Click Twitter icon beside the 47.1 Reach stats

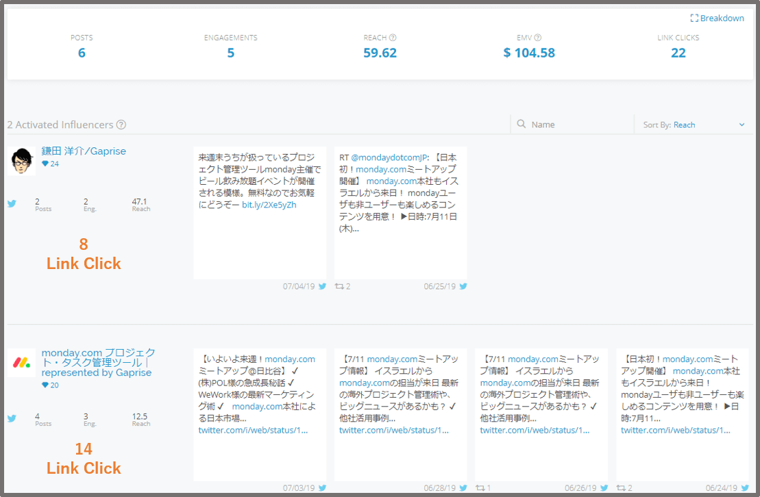[12, 204]
